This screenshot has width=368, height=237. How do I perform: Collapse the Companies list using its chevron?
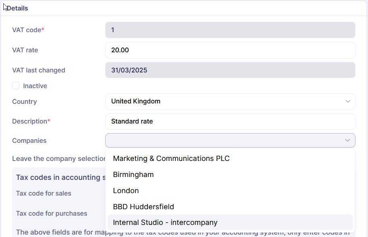click(x=347, y=140)
